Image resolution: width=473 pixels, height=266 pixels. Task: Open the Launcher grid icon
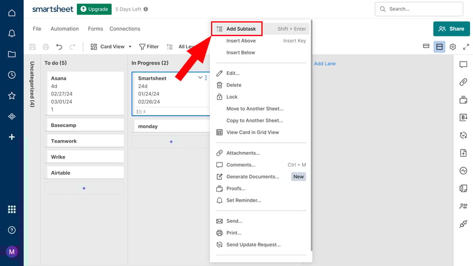tap(12, 209)
